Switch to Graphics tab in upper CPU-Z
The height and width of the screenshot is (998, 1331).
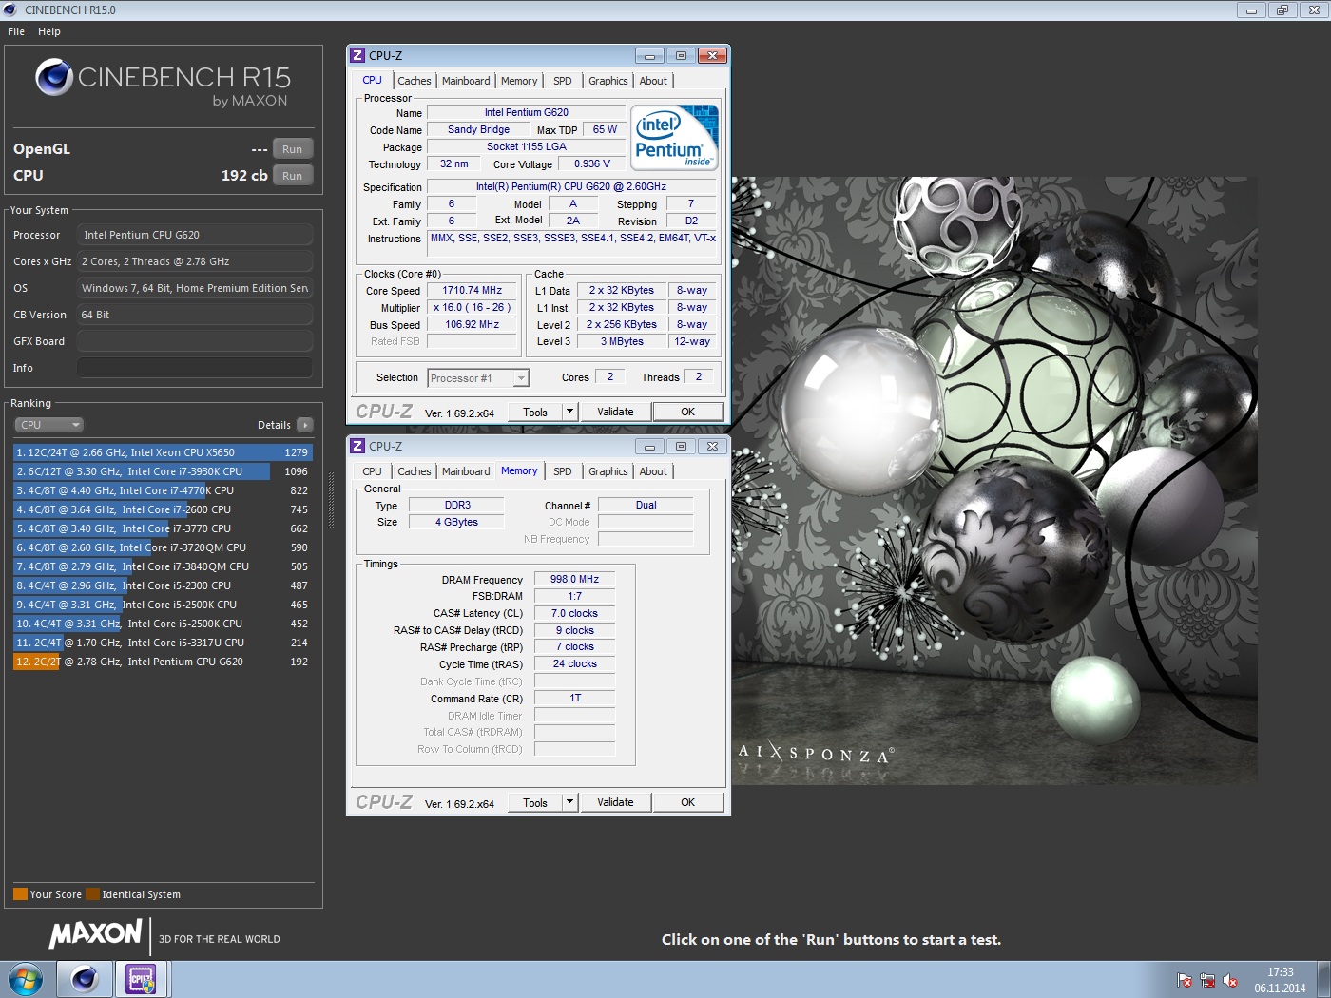pos(608,81)
